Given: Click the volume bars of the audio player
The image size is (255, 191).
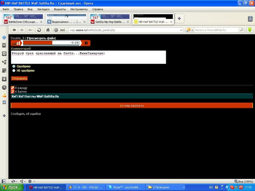Looking at the screenshot, I should pos(16,43).
